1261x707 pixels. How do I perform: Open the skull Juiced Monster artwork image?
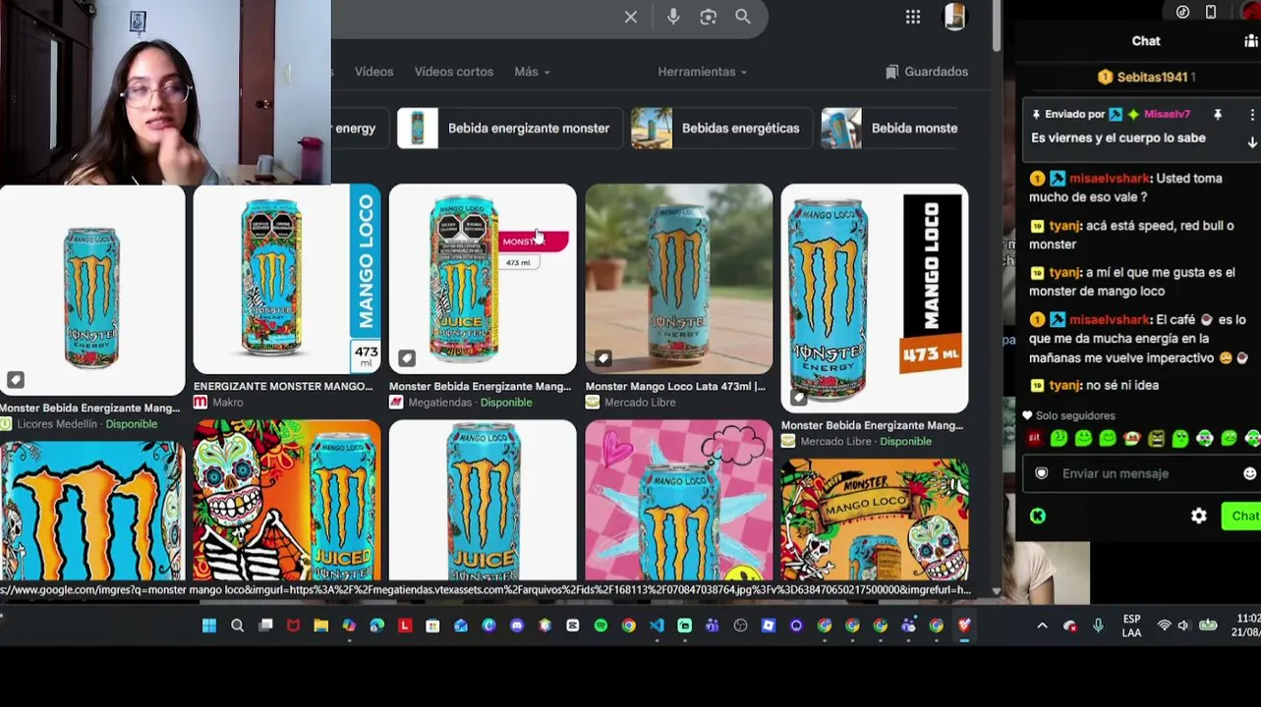coord(287,501)
